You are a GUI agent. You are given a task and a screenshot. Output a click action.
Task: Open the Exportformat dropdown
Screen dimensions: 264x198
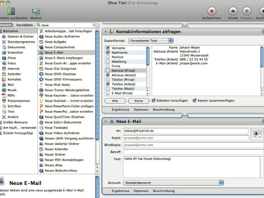[151, 41]
